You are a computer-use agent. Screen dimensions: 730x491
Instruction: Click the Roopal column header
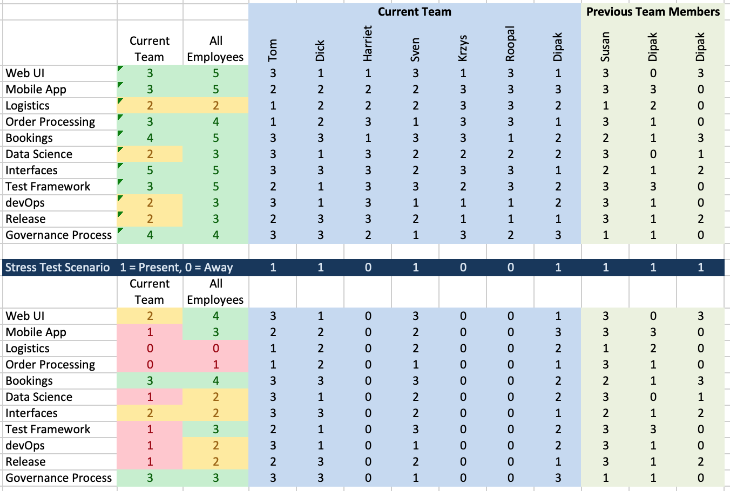click(510, 44)
